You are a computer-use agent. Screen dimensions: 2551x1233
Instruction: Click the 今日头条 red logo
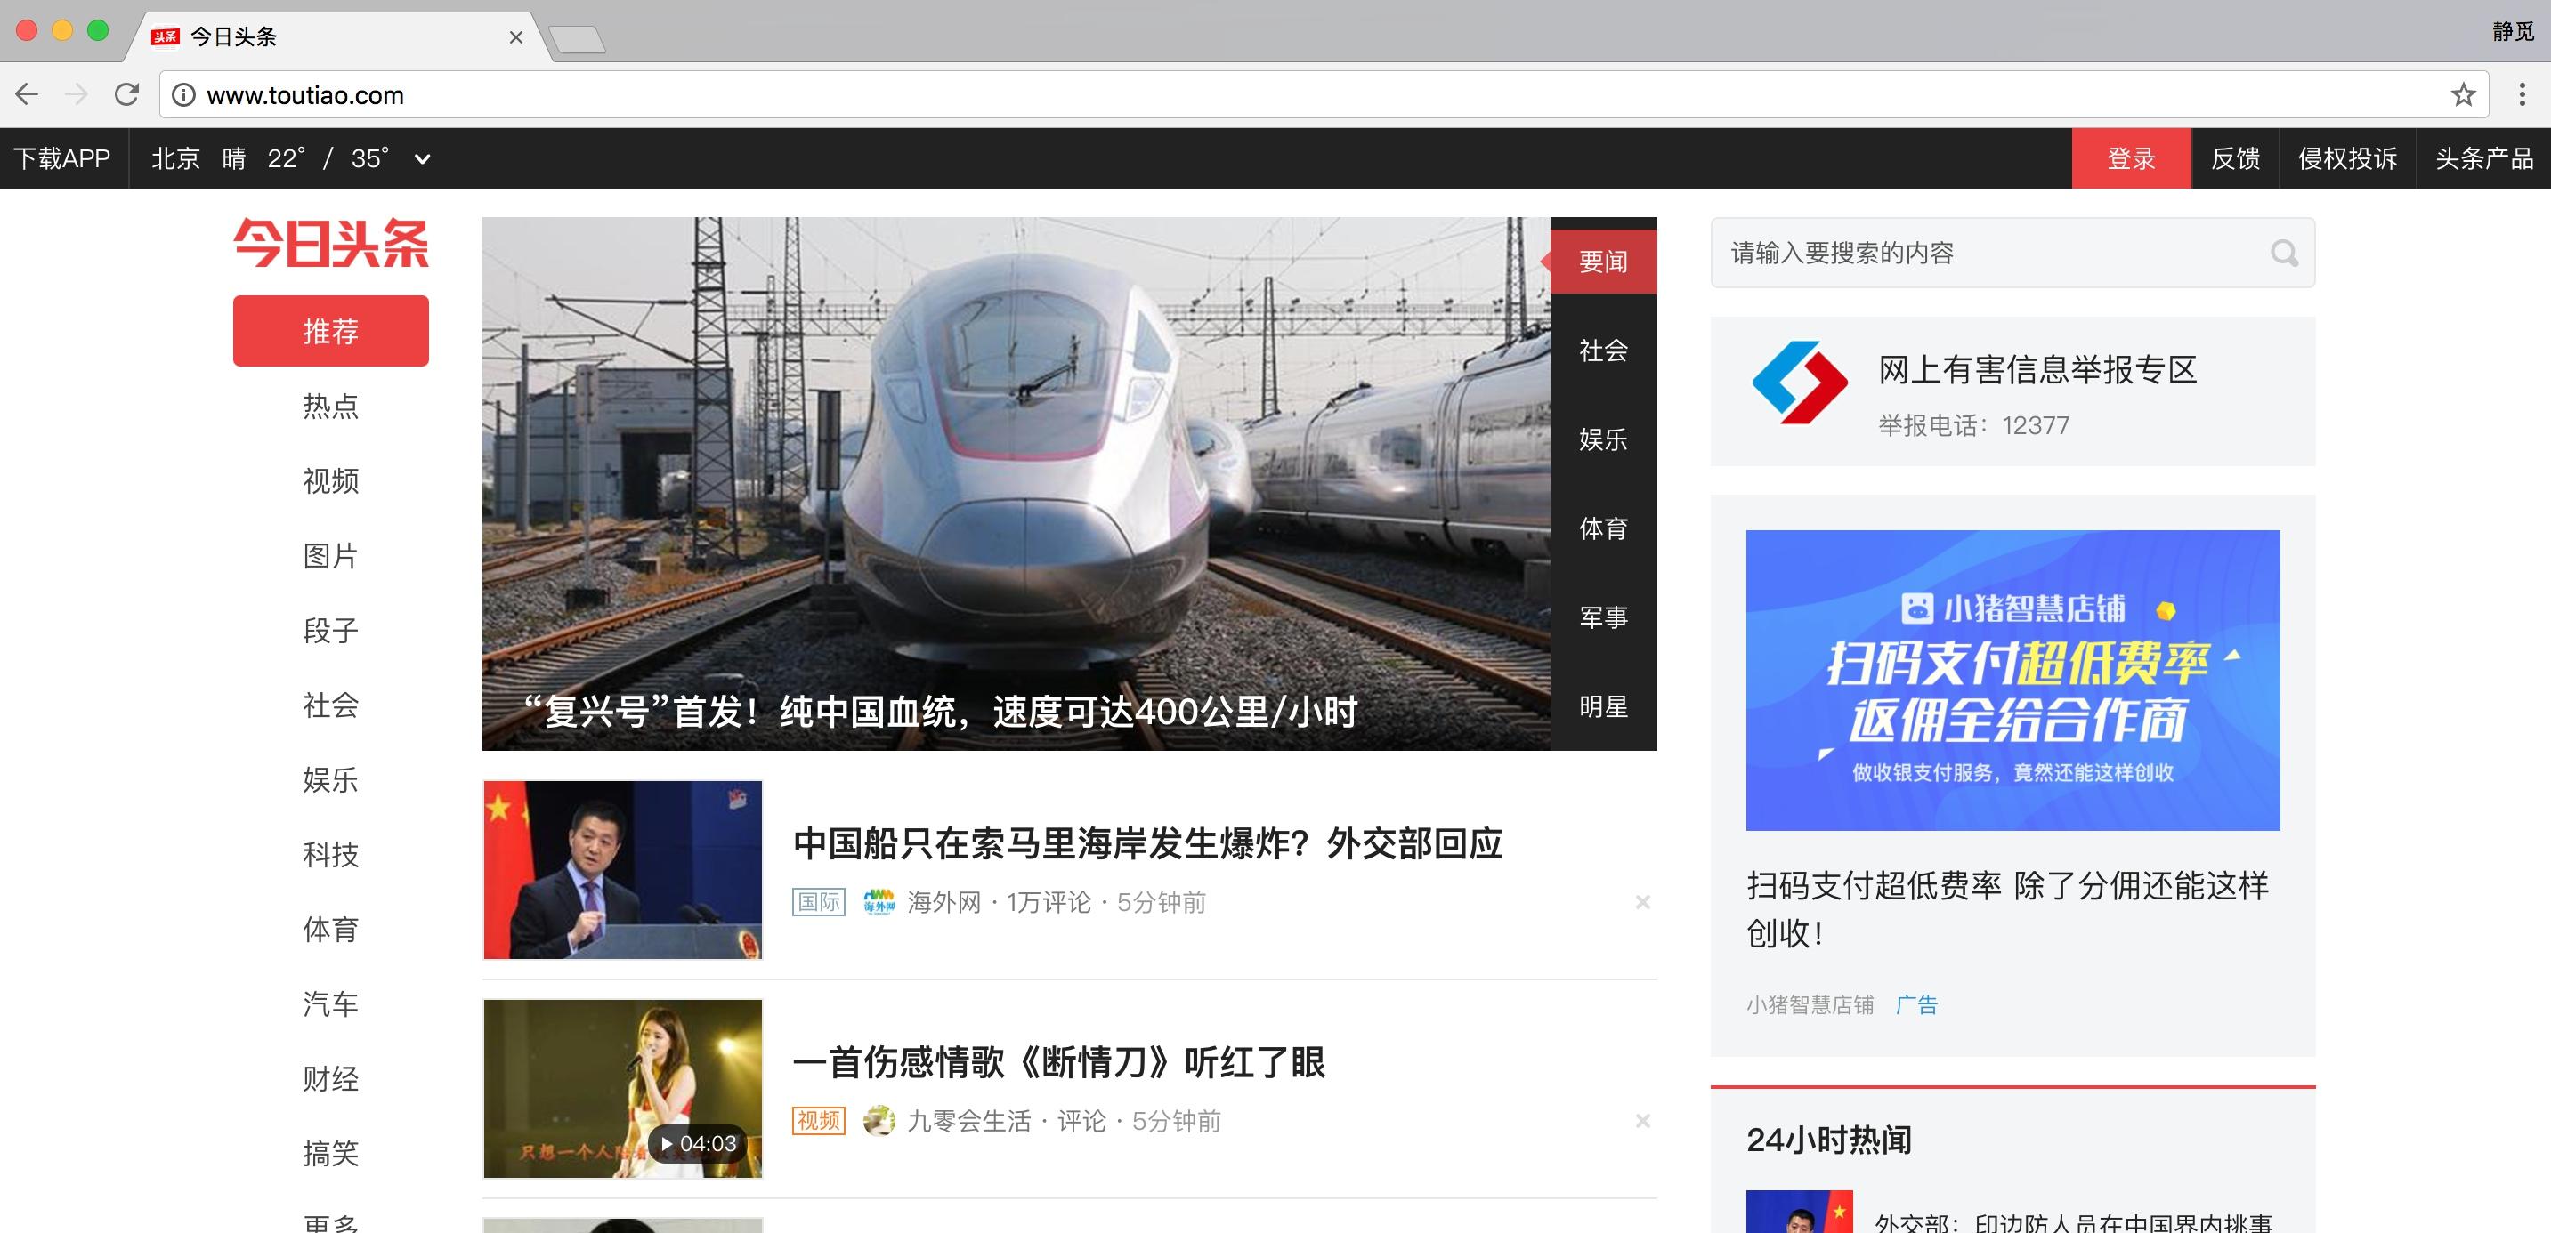[331, 244]
